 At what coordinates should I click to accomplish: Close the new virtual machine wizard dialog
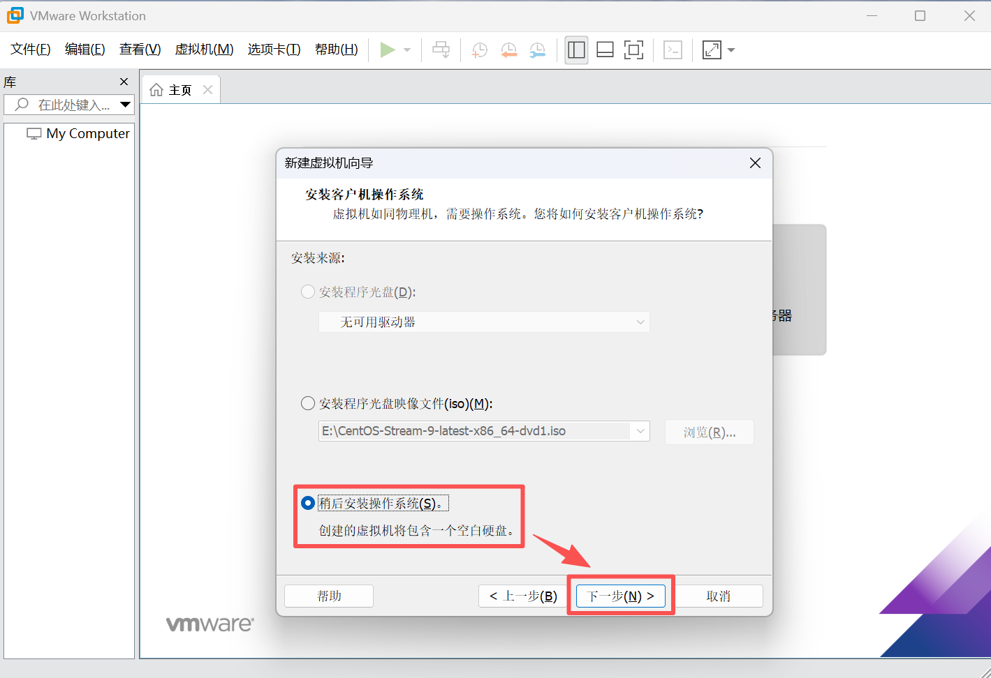pos(755,163)
